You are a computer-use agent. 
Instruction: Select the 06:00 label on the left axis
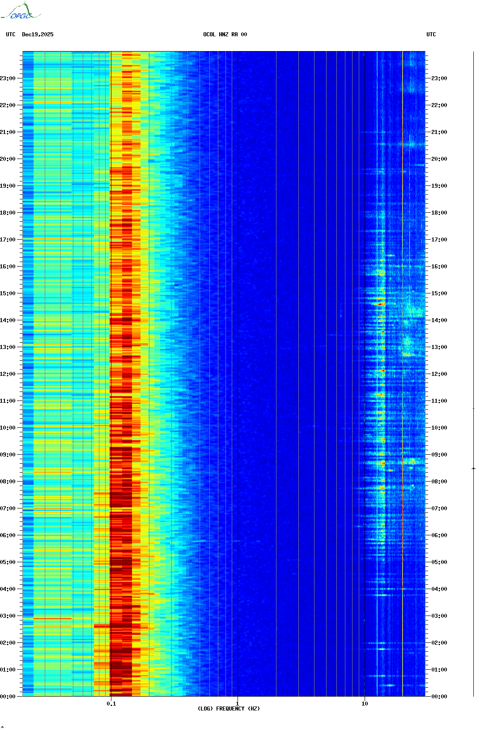(x=8, y=535)
